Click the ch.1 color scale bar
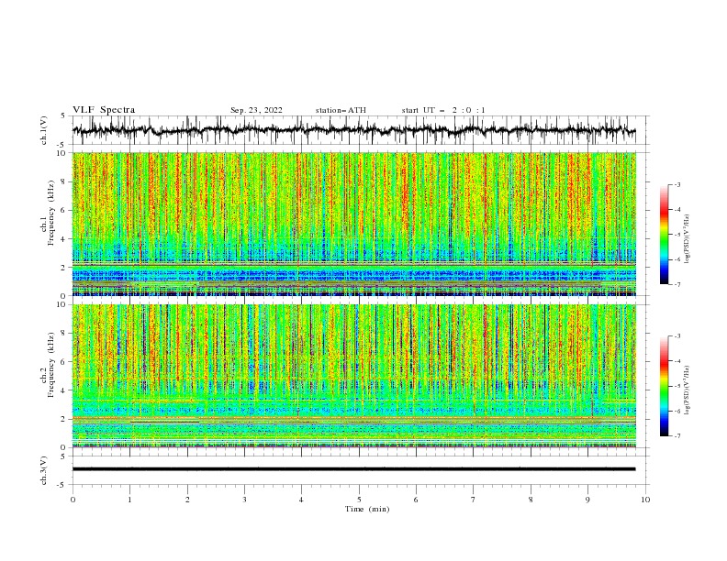 [665, 235]
